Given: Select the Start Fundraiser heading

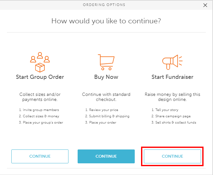Looking at the screenshot, I should click(172, 77).
